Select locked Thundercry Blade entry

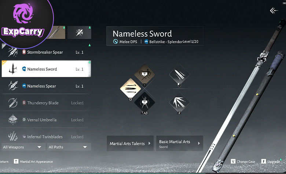coord(45,103)
